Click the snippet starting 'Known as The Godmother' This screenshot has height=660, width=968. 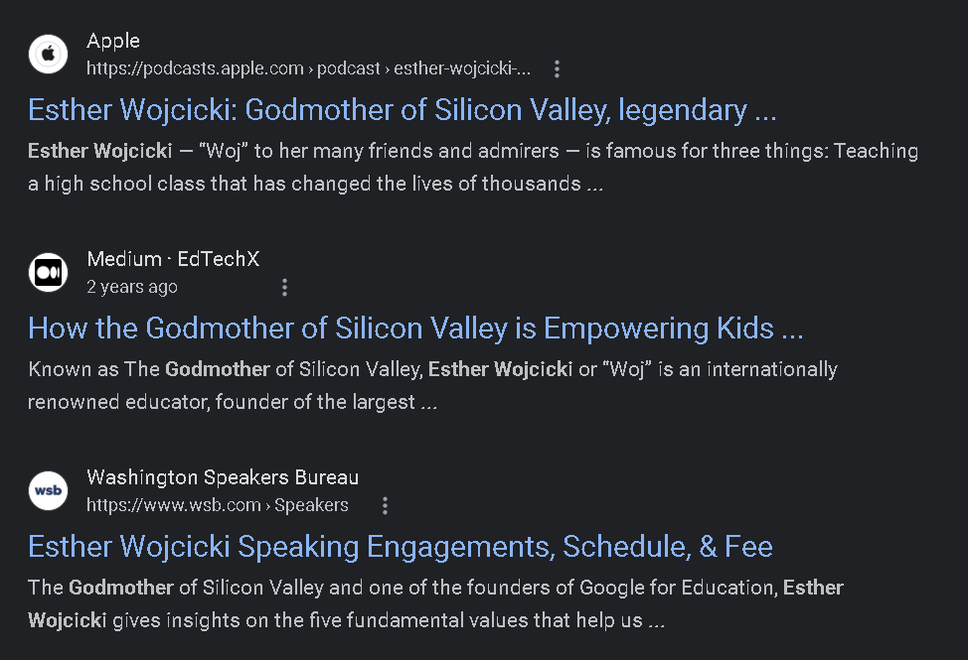tap(432, 385)
